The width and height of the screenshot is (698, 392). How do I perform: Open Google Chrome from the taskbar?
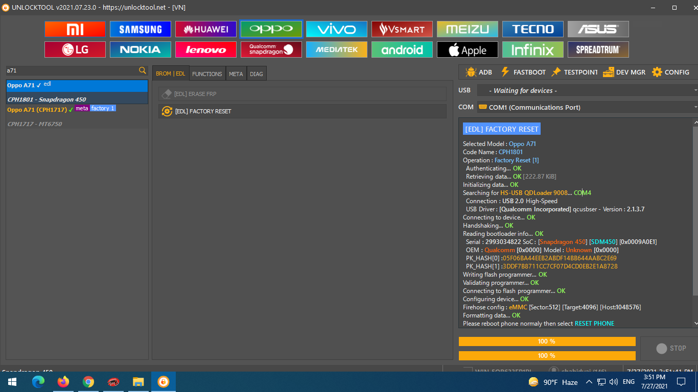(x=88, y=382)
